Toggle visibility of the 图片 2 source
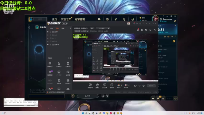204x115 pixels. pos(48,38)
